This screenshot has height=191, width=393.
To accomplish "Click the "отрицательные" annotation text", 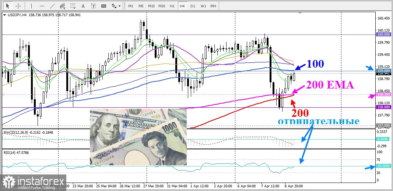I will click(x=319, y=121).
